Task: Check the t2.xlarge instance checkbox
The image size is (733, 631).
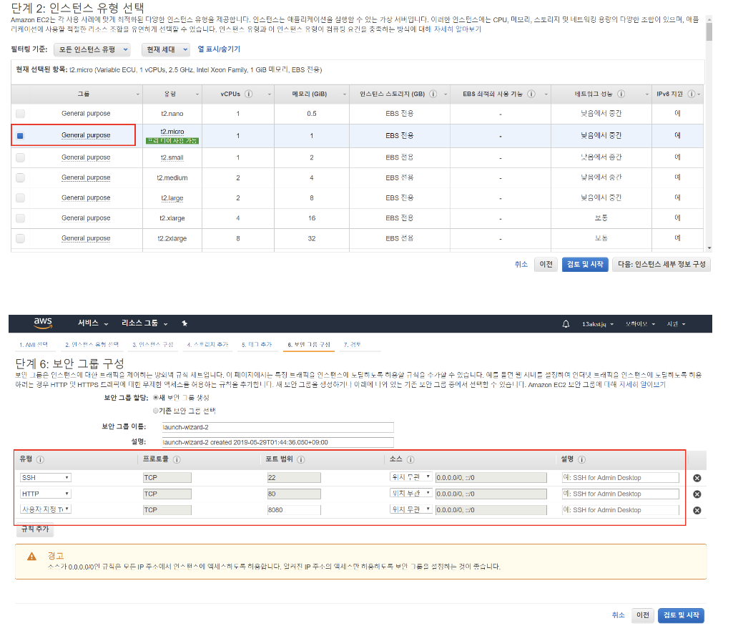Action: (20, 218)
